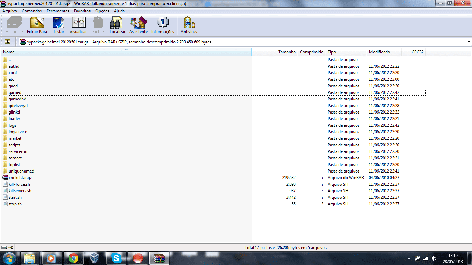Image resolution: width=472 pixels, height=265 pixels.
Task: Sort by the Modificado column header
Action: pos(384,52)
